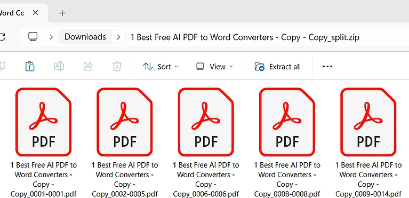
Task: Click the Rename icon in the toolbar
Action: pos(59,66)
